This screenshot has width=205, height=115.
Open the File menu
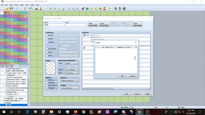point(2,5)
